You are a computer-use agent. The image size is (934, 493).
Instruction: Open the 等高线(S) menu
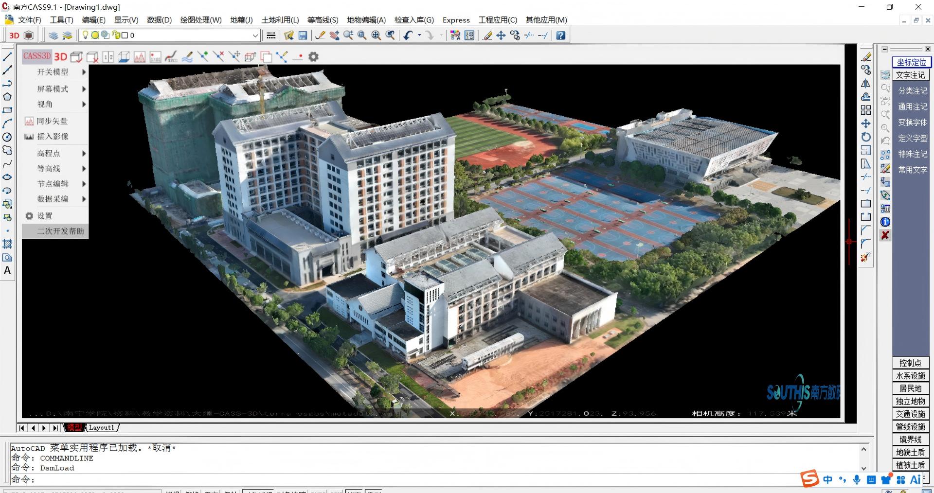(323, 20)
